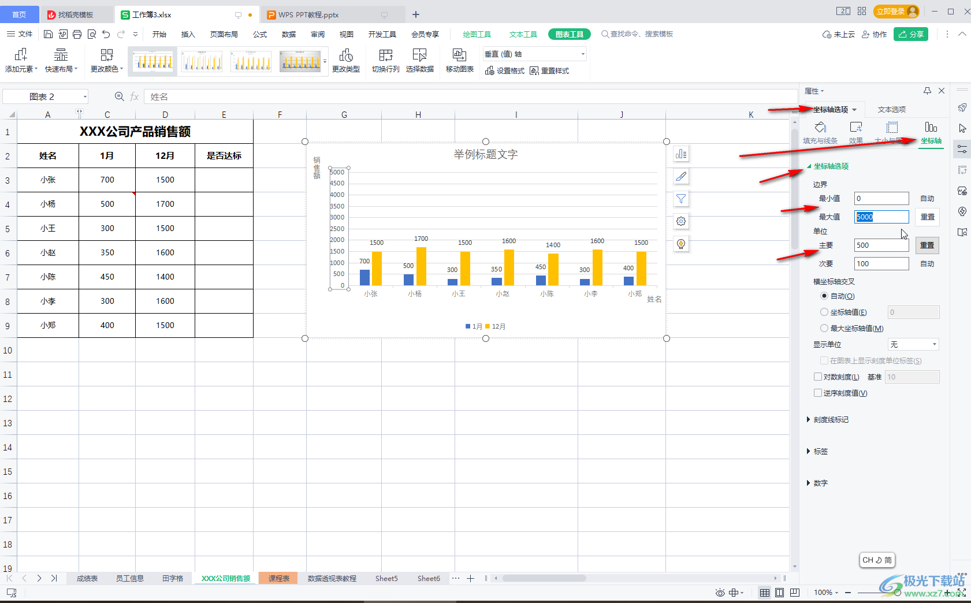Click the chart style brush floating icon
Image resolution: width=971 pixels, height=603 pixels.
[x=681, y=177]
